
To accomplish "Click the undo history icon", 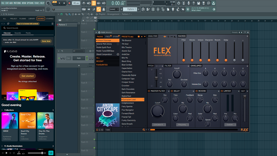I will tap(179, 3).
